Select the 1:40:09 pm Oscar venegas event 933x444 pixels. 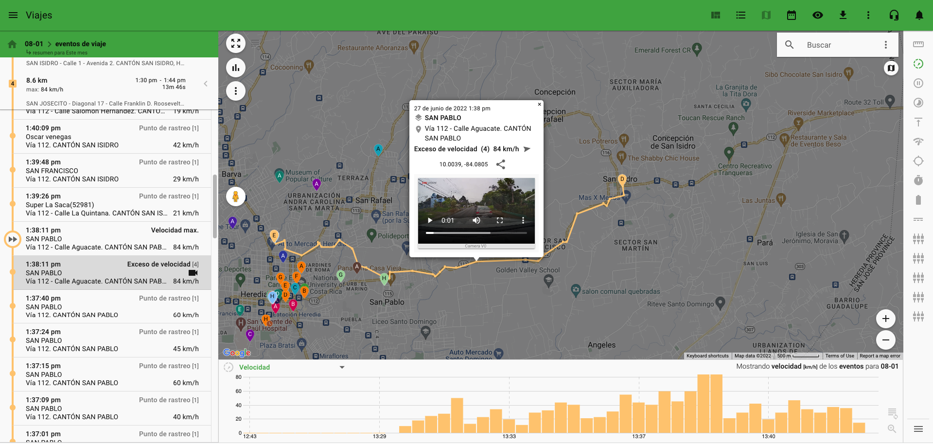pos(112,137)
